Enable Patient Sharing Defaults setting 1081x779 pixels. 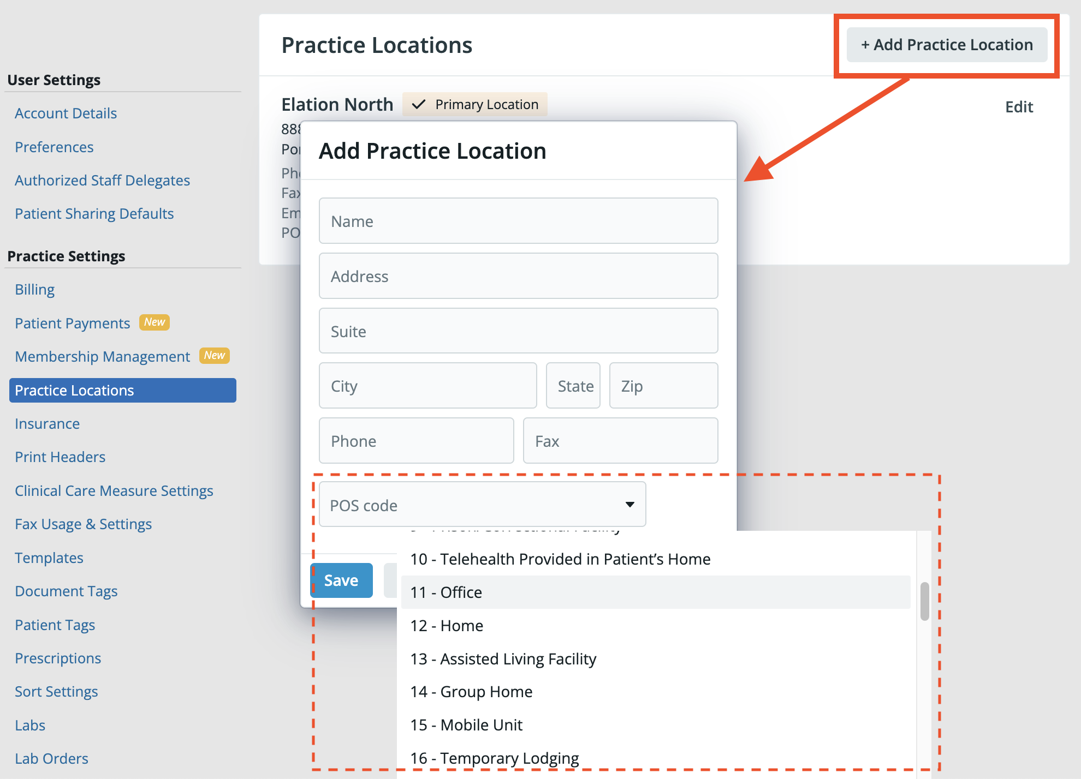pyautogui.click(x=95, y=213)
